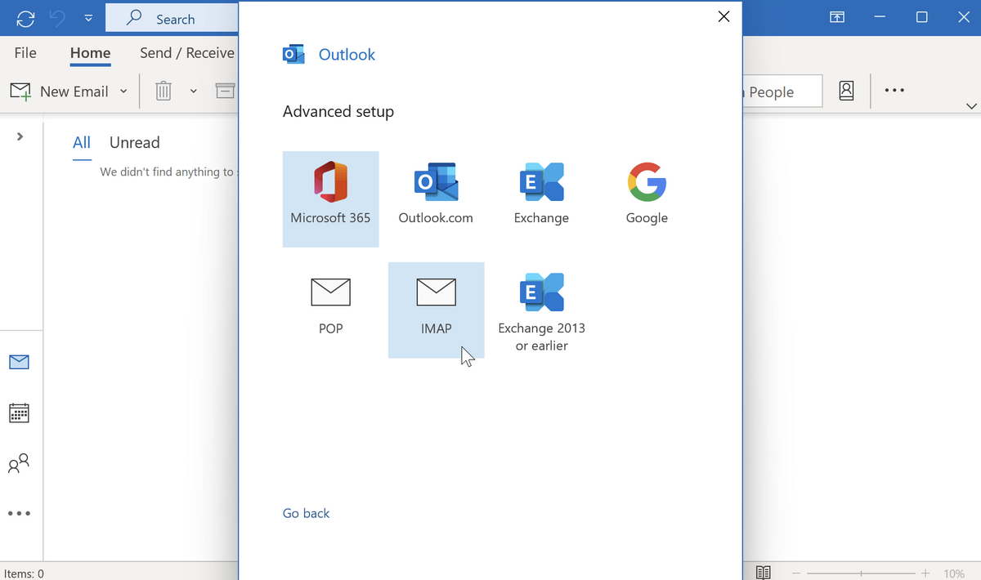Viewport: 981px width, 580px height.
Task: Show All messages filter
Action: click(82, 143)
